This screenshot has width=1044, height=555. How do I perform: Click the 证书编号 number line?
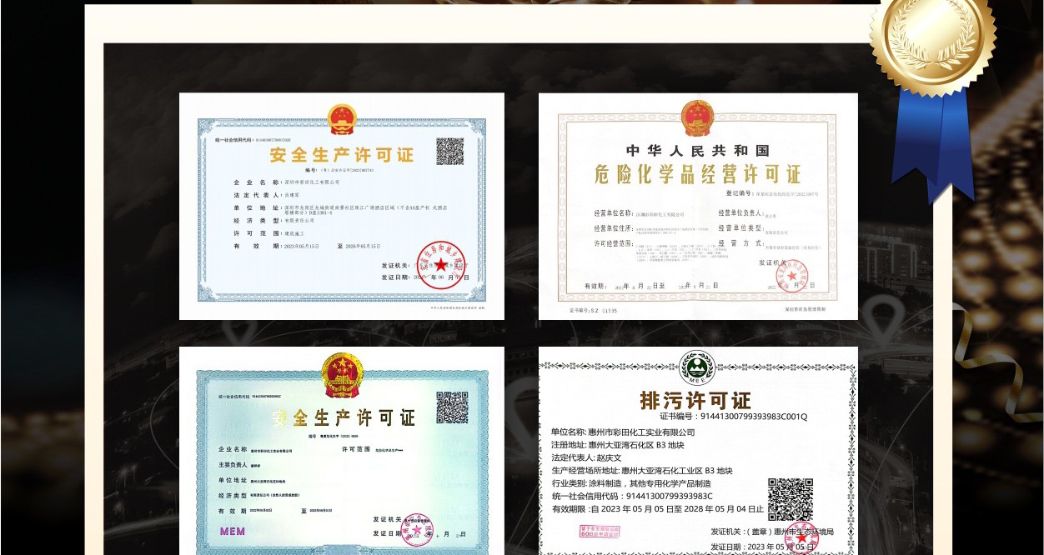[733, 417]
